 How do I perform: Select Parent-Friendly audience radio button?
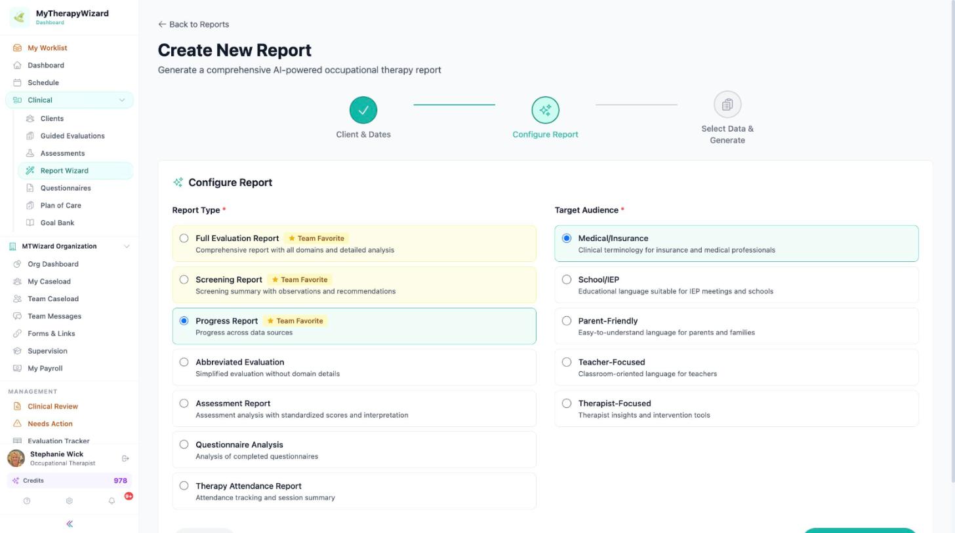(x=567, y=321)
